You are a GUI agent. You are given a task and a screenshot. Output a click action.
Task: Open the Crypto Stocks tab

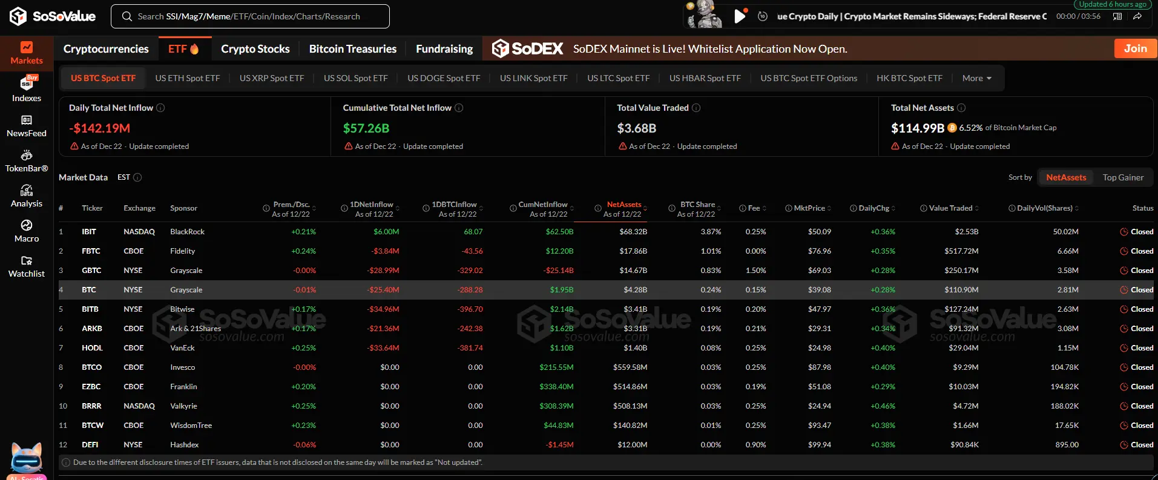(x=255, y=49)
